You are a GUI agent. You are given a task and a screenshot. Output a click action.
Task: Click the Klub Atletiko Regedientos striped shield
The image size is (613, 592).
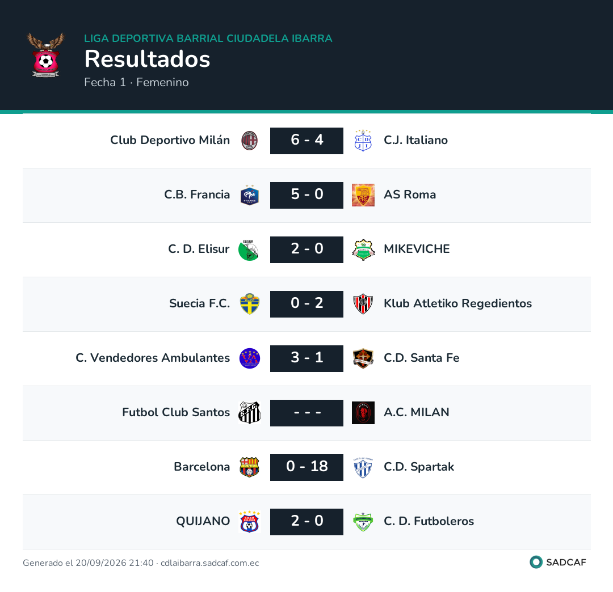[363, 304]
